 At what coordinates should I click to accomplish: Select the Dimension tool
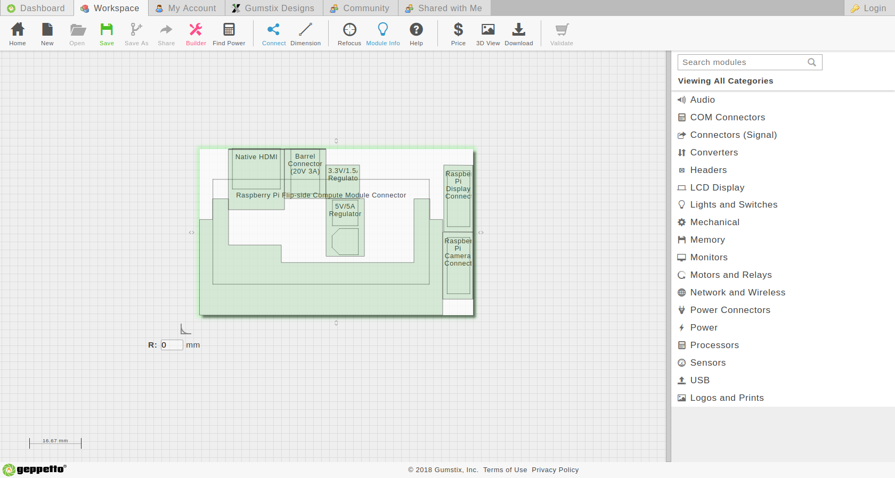(x=306, y=34)
